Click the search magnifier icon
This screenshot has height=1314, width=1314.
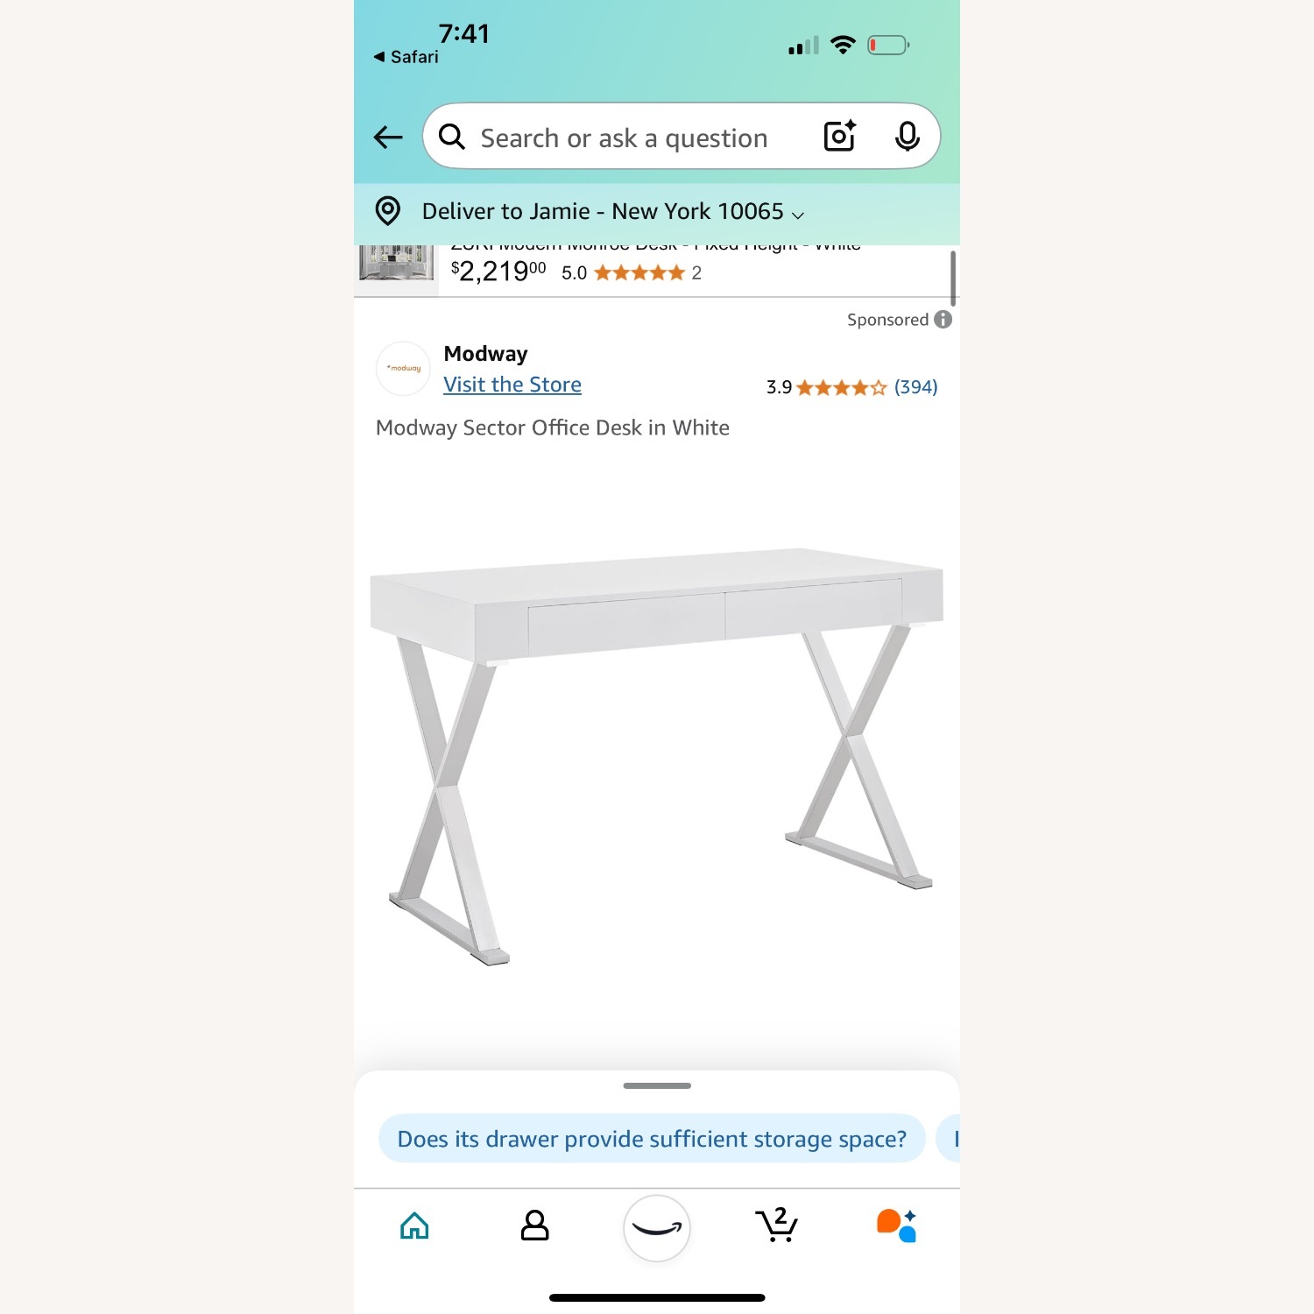click(452, 137)
